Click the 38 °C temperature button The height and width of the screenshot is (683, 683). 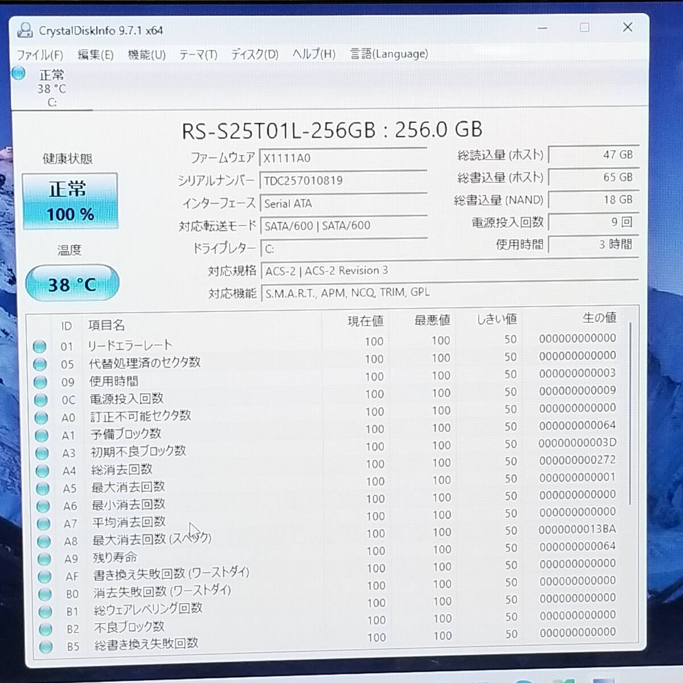(72, 283)
